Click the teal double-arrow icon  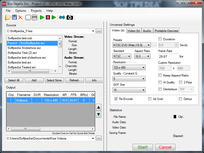pos(62,17)
